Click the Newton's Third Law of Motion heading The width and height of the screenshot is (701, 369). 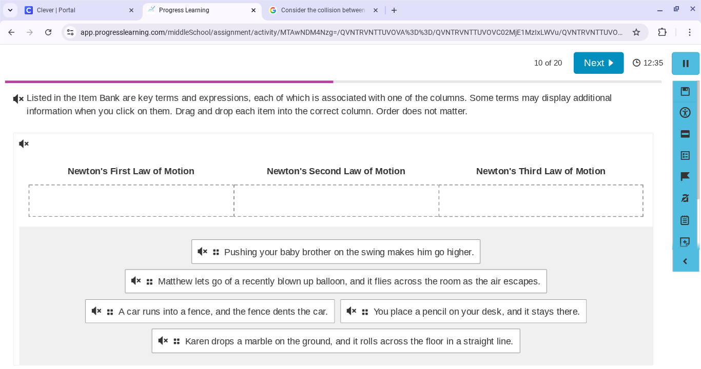click(541, 171)
